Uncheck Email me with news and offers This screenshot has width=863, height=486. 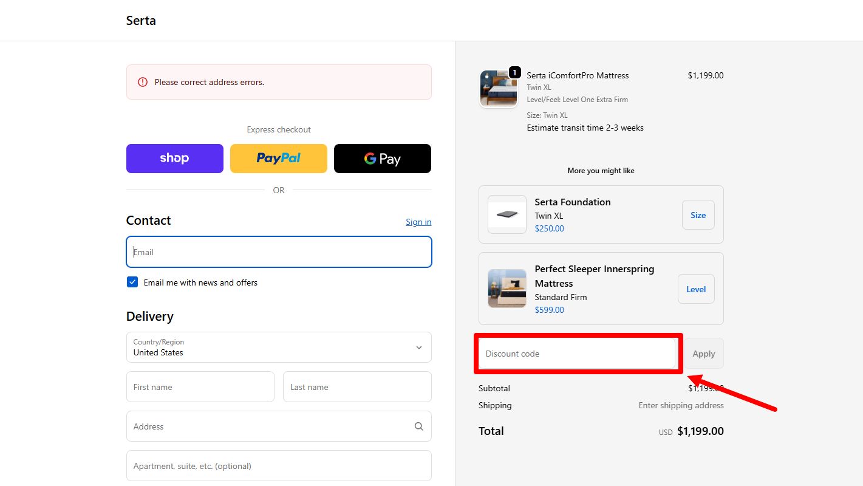[132, 282]
